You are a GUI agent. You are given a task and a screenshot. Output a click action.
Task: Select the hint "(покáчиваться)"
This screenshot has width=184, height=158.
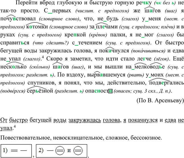click(148, 51)
